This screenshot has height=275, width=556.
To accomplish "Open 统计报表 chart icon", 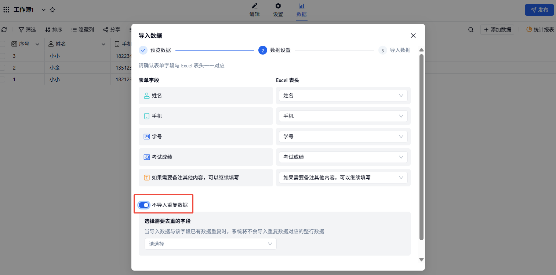I will (529, 30).
